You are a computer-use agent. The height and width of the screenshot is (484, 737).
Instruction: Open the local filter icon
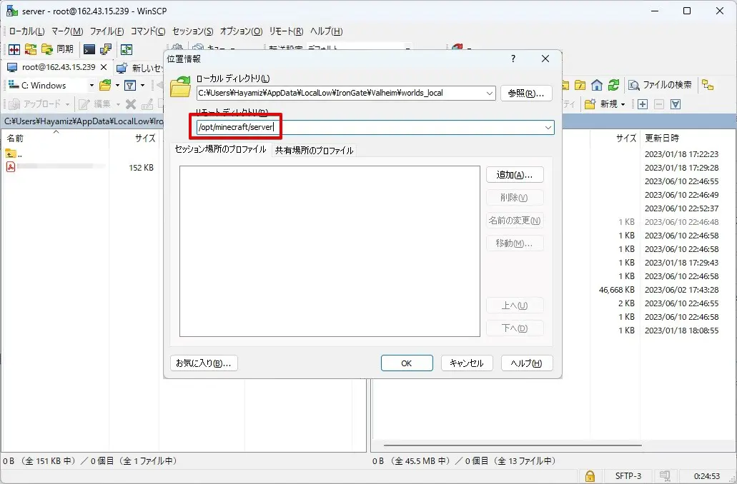click(129, 86)
